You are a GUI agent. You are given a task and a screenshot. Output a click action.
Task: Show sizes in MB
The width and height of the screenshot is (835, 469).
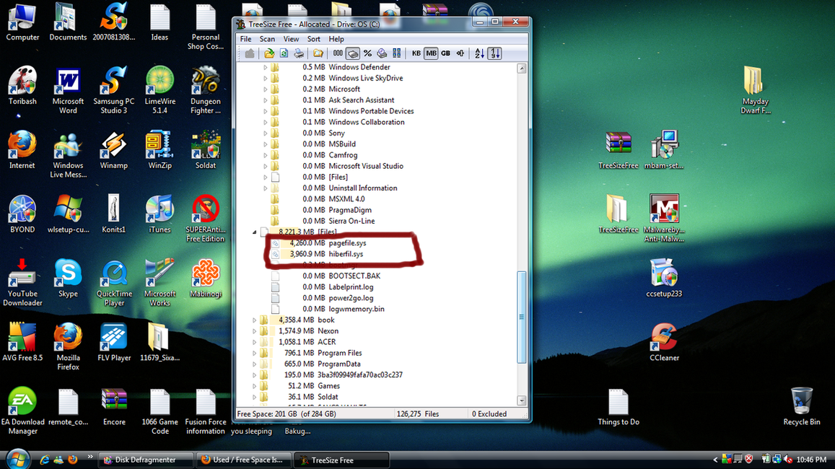click(x=431, y=53)
